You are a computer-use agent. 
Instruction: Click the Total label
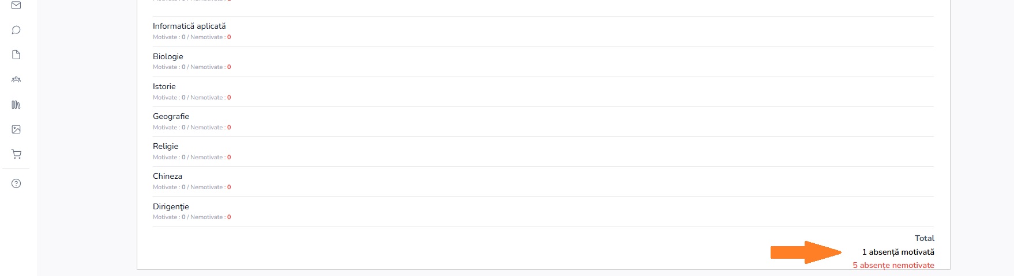pyautogui.click(x=924, y=238)
